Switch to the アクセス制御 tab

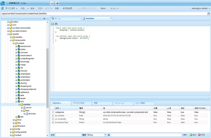pyautogui.click(x=78, y=103)
